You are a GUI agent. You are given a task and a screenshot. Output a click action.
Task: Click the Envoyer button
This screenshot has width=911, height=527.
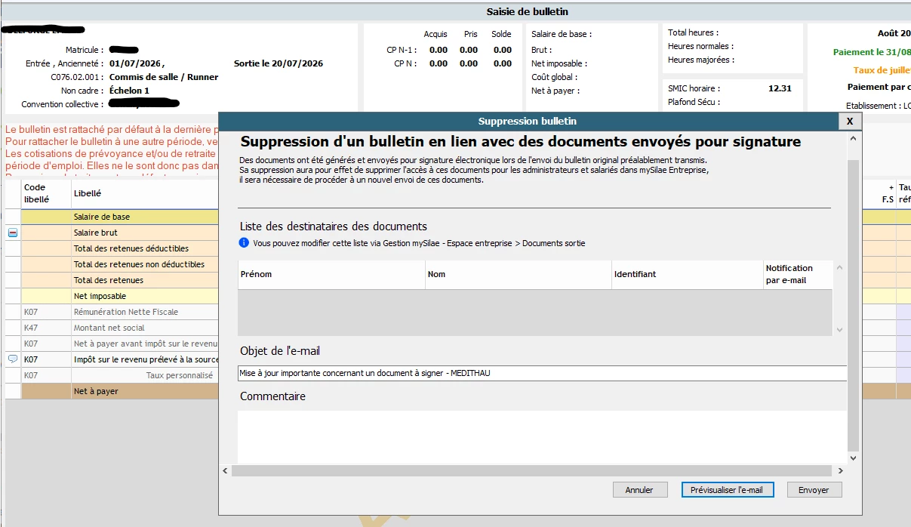814,490
